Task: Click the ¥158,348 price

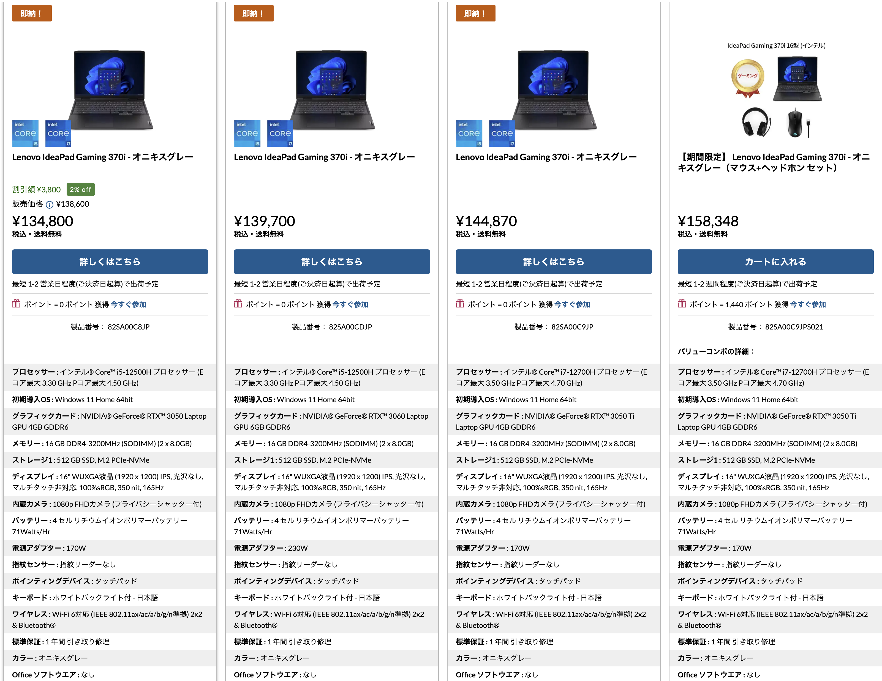Action: pyautogui.click(x=708, y=221)
